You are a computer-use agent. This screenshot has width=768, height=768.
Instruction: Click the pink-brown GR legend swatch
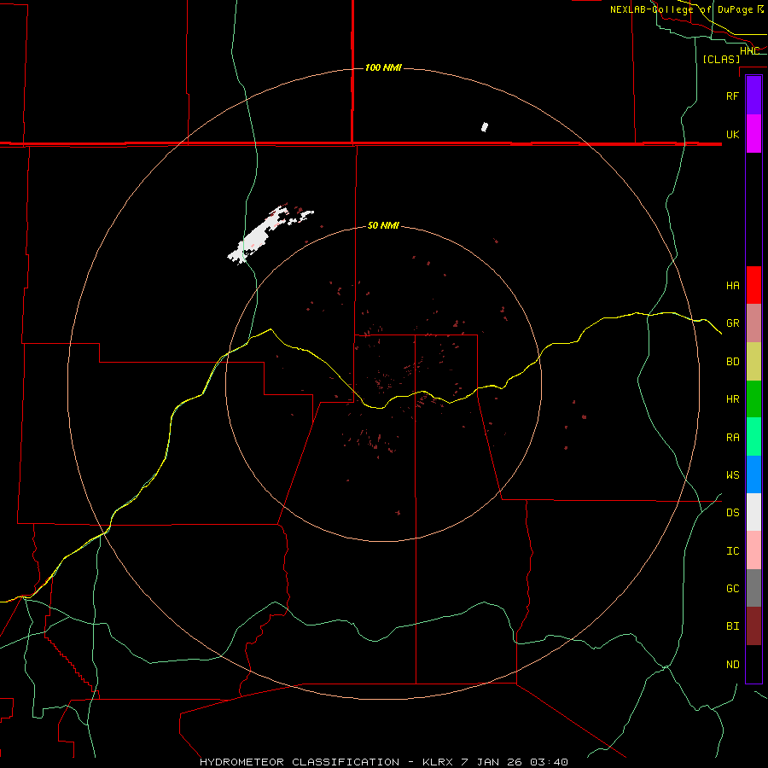coord(753,323)
